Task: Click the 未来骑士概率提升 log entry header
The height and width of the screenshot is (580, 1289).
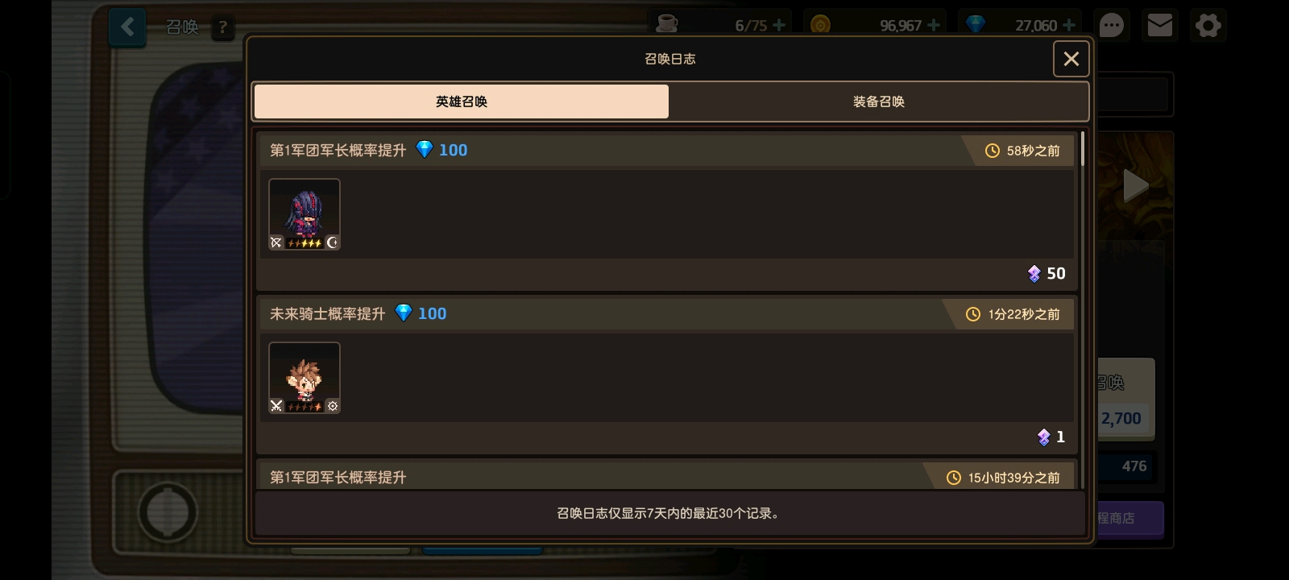Action: [666, 313]
